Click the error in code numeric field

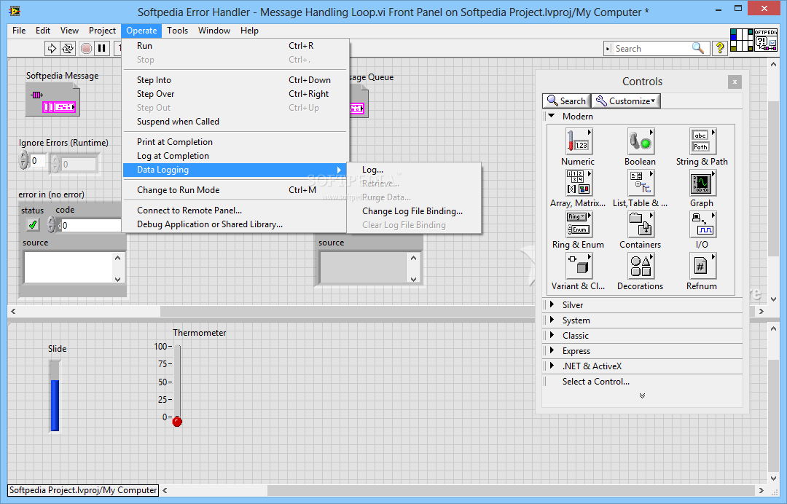(x=90, y=225)
